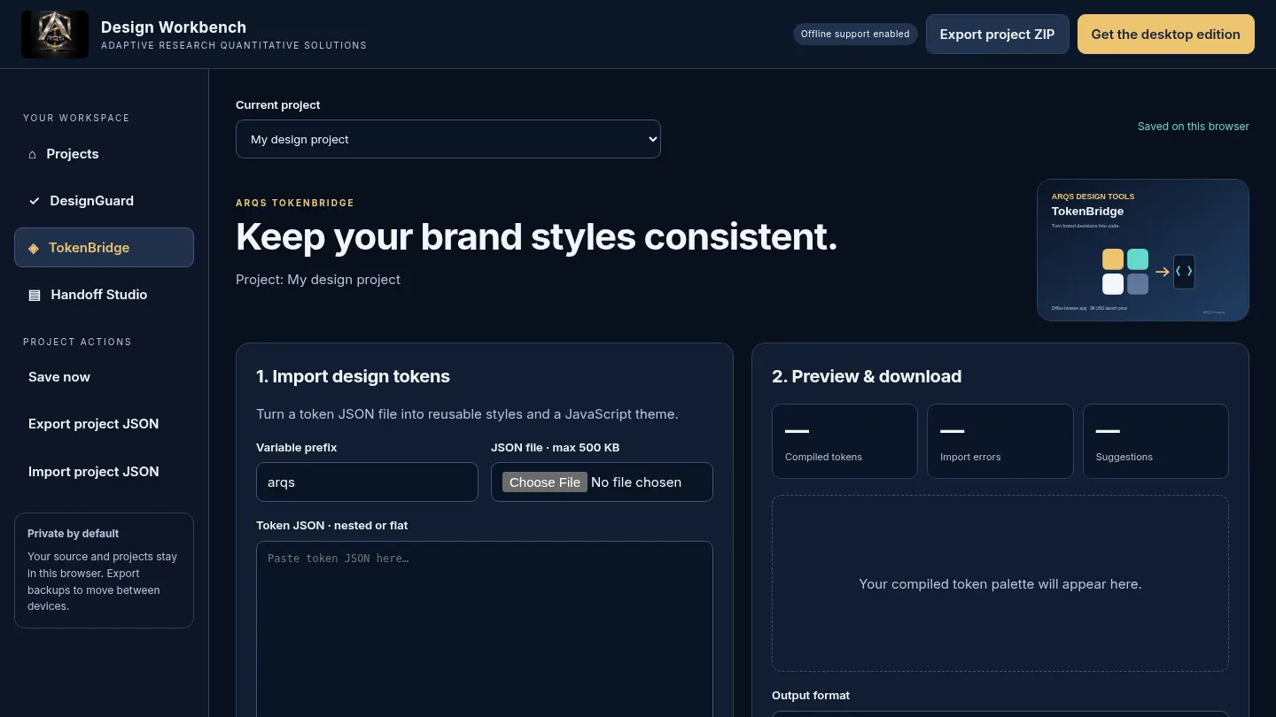Click the "Keep your brand styles consistent." headline

coord(536,236)
